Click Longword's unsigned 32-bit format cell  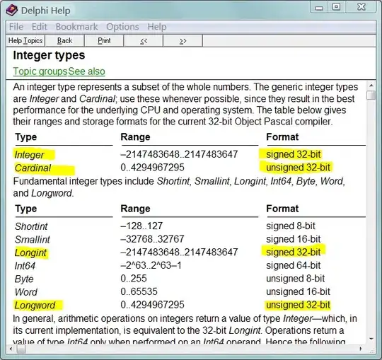click(x=298, y=305)
